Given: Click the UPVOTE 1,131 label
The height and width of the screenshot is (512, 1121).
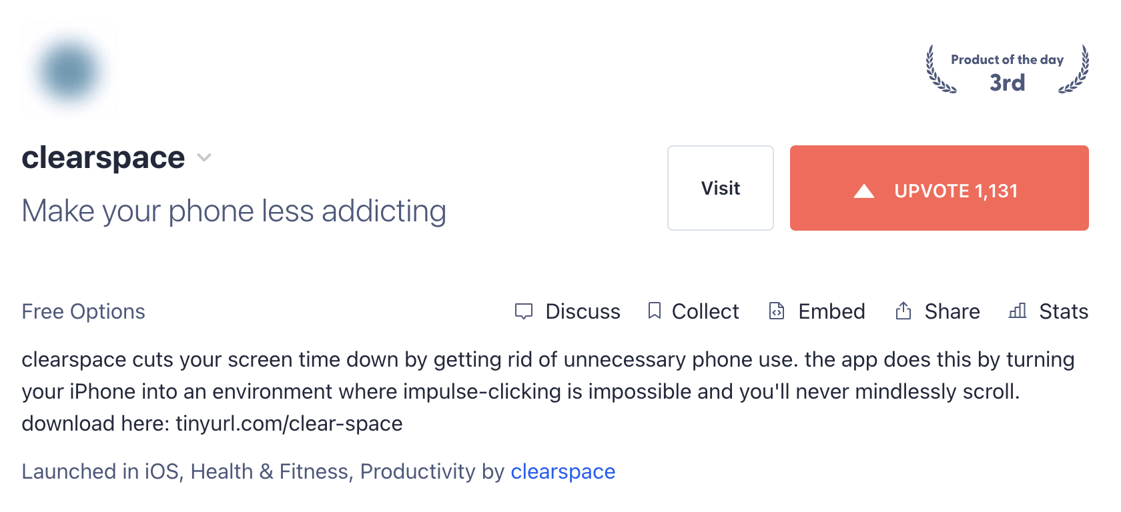Looking at the screenshot, I should point(956,191).
